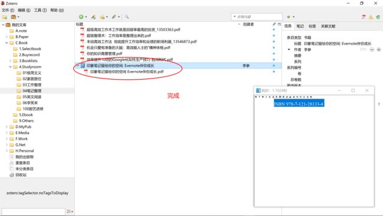Switch to the 标签 tags tab
This screenshot has height=216, width=383.
click(x=312, y=26)
